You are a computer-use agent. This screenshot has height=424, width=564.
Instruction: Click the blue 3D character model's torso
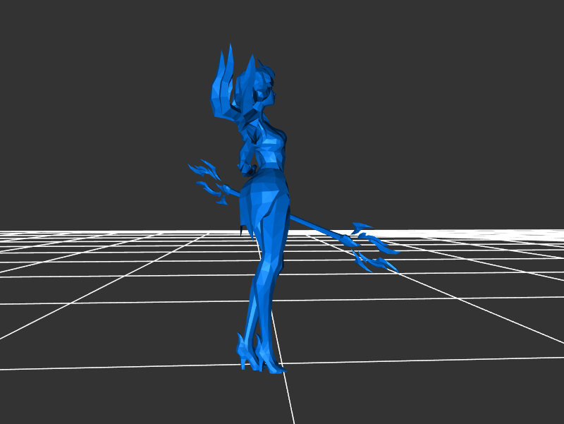269,147
